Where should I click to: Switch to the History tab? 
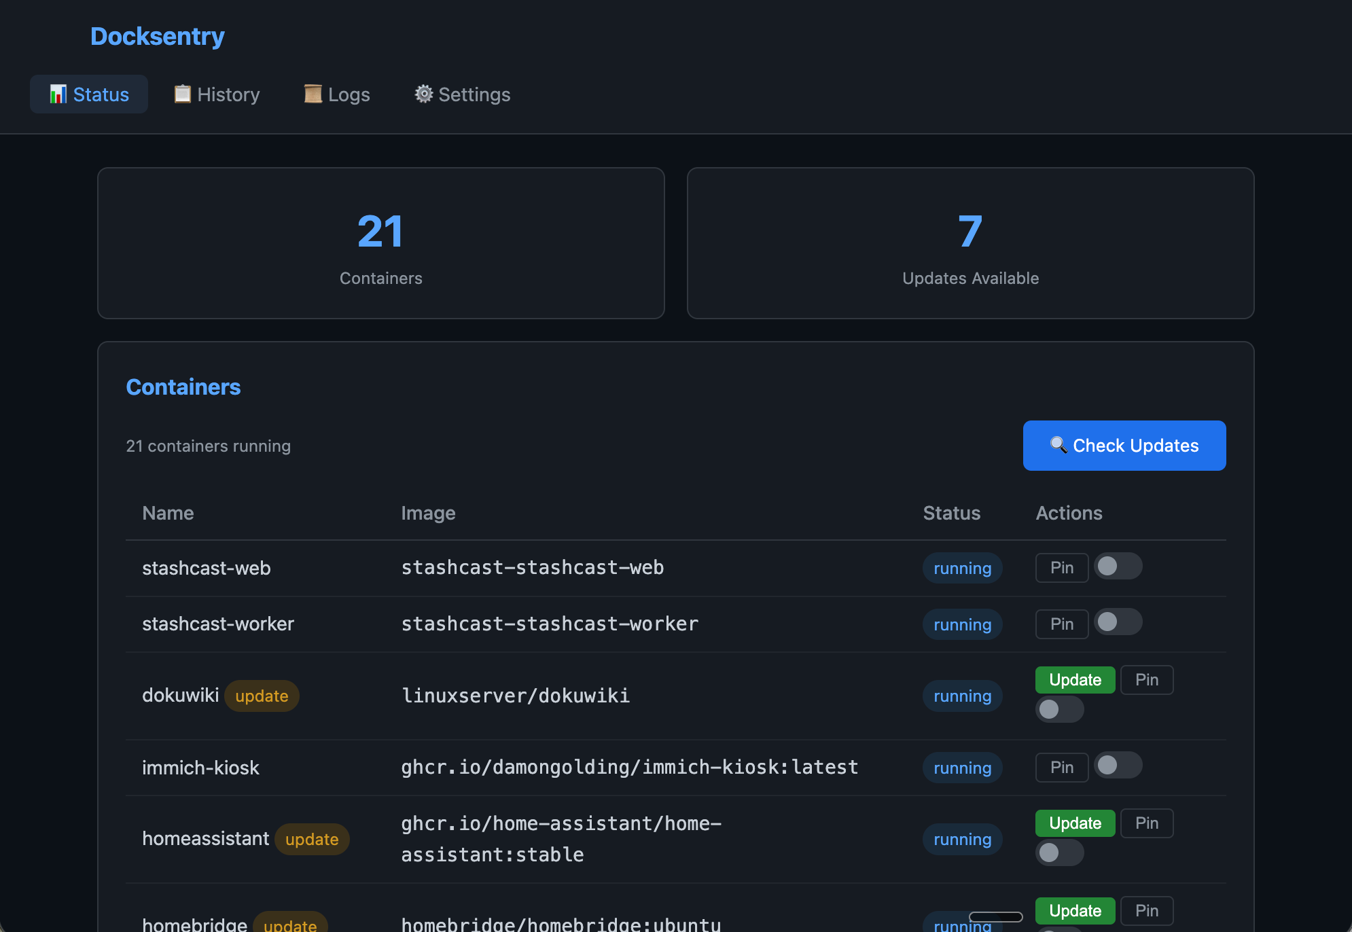(x=217, y=94)
